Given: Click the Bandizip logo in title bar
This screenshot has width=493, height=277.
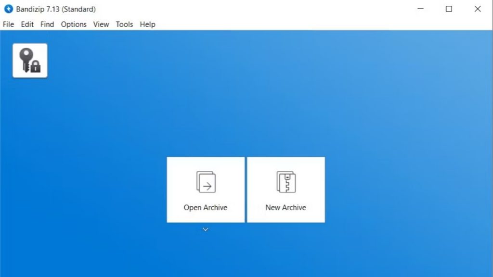Looking at the screenshot, I should click(x=8, y=9).
